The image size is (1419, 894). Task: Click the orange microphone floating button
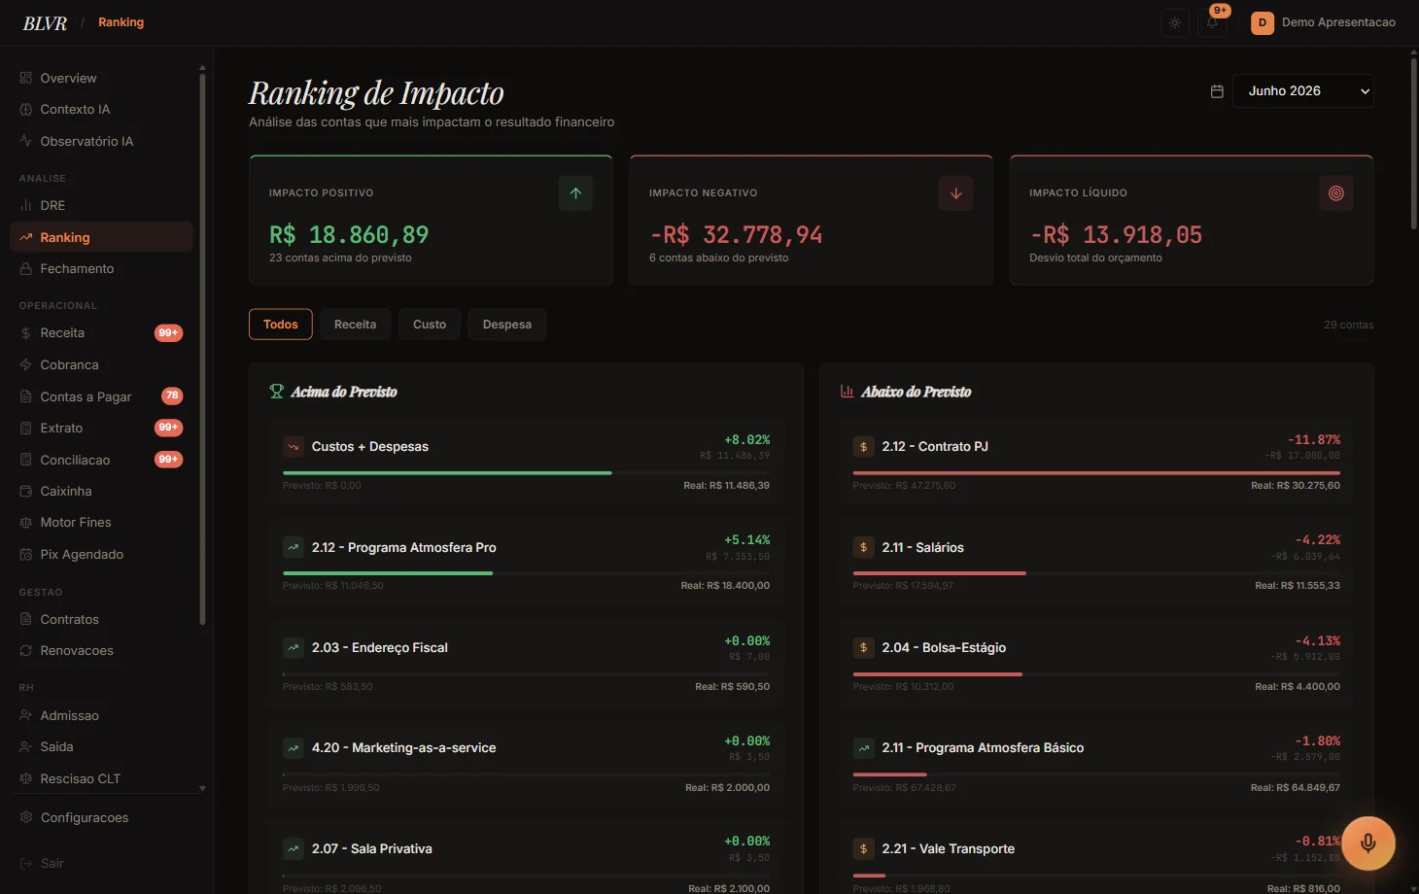point(1367,842)
